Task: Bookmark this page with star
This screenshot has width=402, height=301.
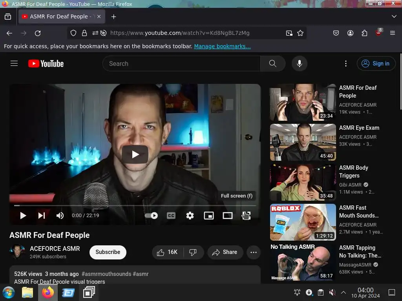Action: (x=300, y=33)
